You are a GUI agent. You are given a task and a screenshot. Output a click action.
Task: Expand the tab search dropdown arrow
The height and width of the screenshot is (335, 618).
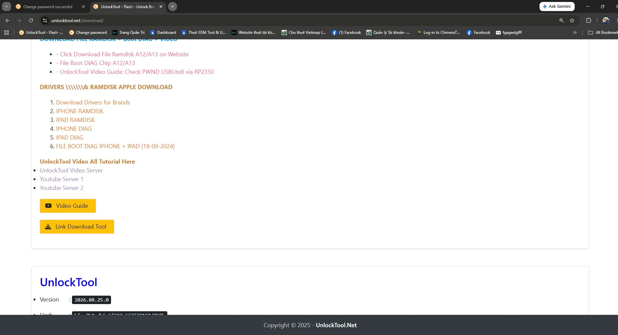coord(7,7)
